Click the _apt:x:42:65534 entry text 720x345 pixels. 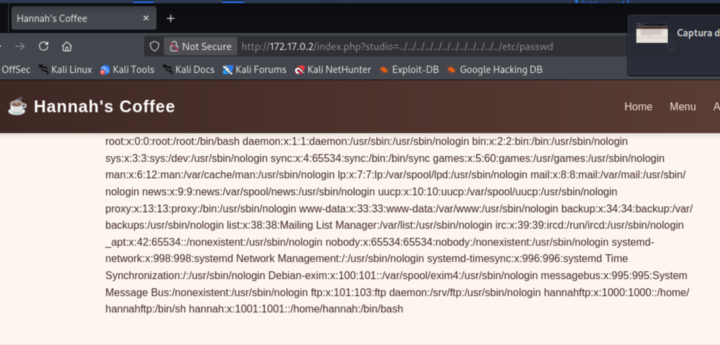tap(214, 242)
